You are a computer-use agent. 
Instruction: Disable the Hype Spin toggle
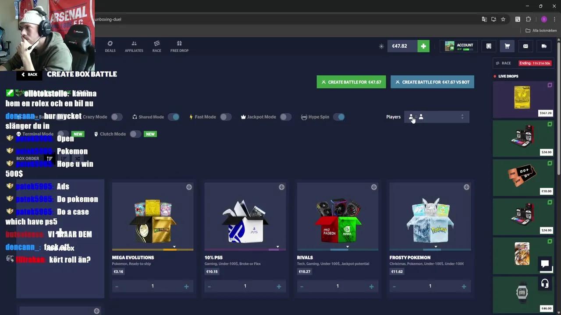coord(339,117)
